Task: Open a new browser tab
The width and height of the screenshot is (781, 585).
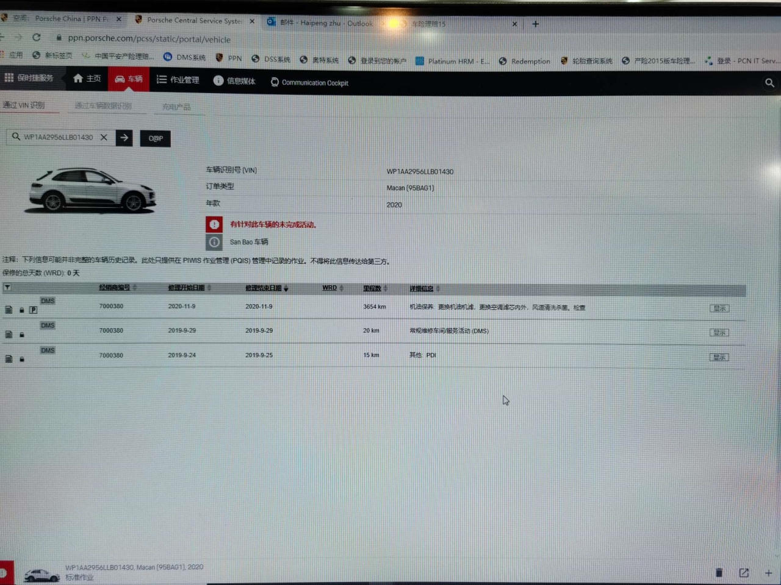Action: point(535,24)
